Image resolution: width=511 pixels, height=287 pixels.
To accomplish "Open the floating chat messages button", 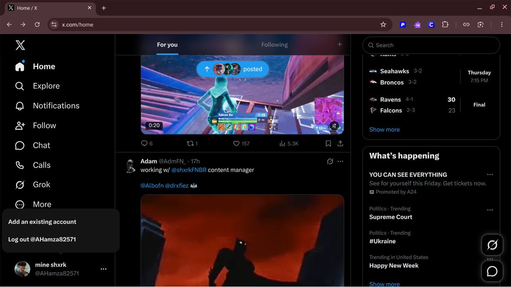I will [492, 271].
